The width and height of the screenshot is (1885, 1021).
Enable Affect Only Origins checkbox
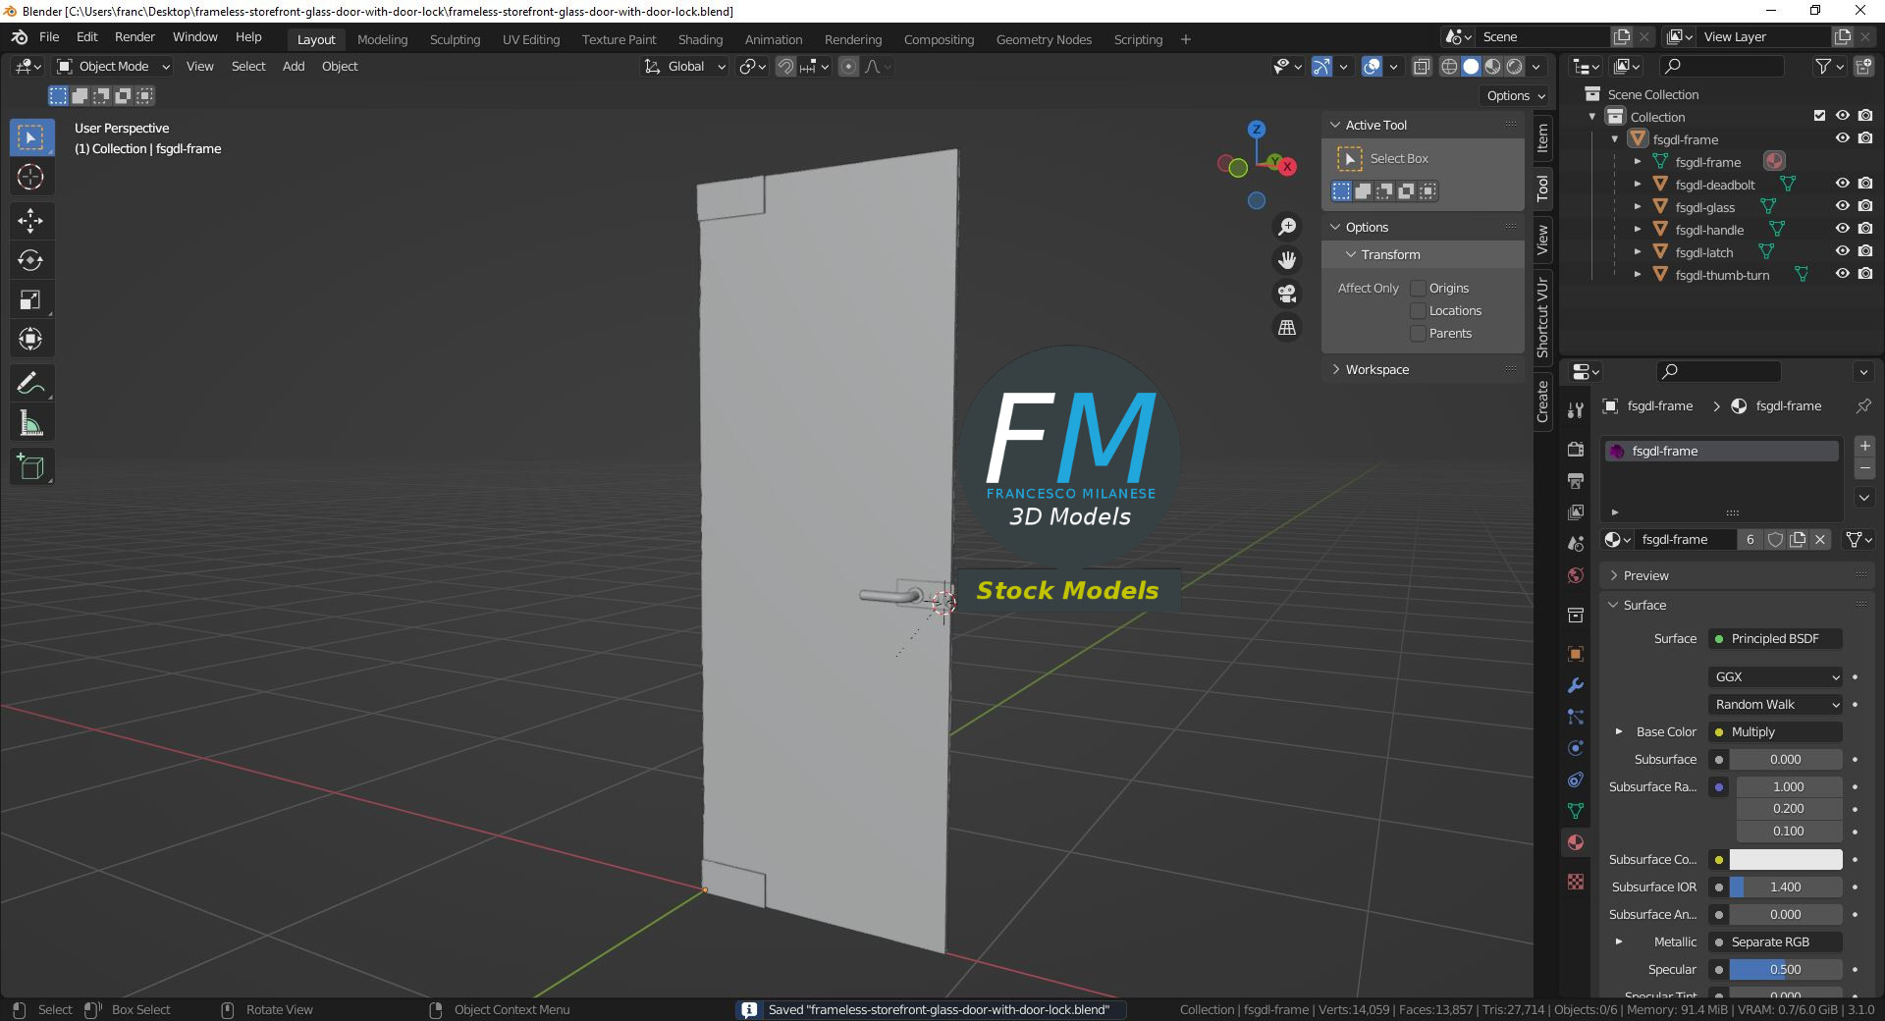coord(1418,288)
